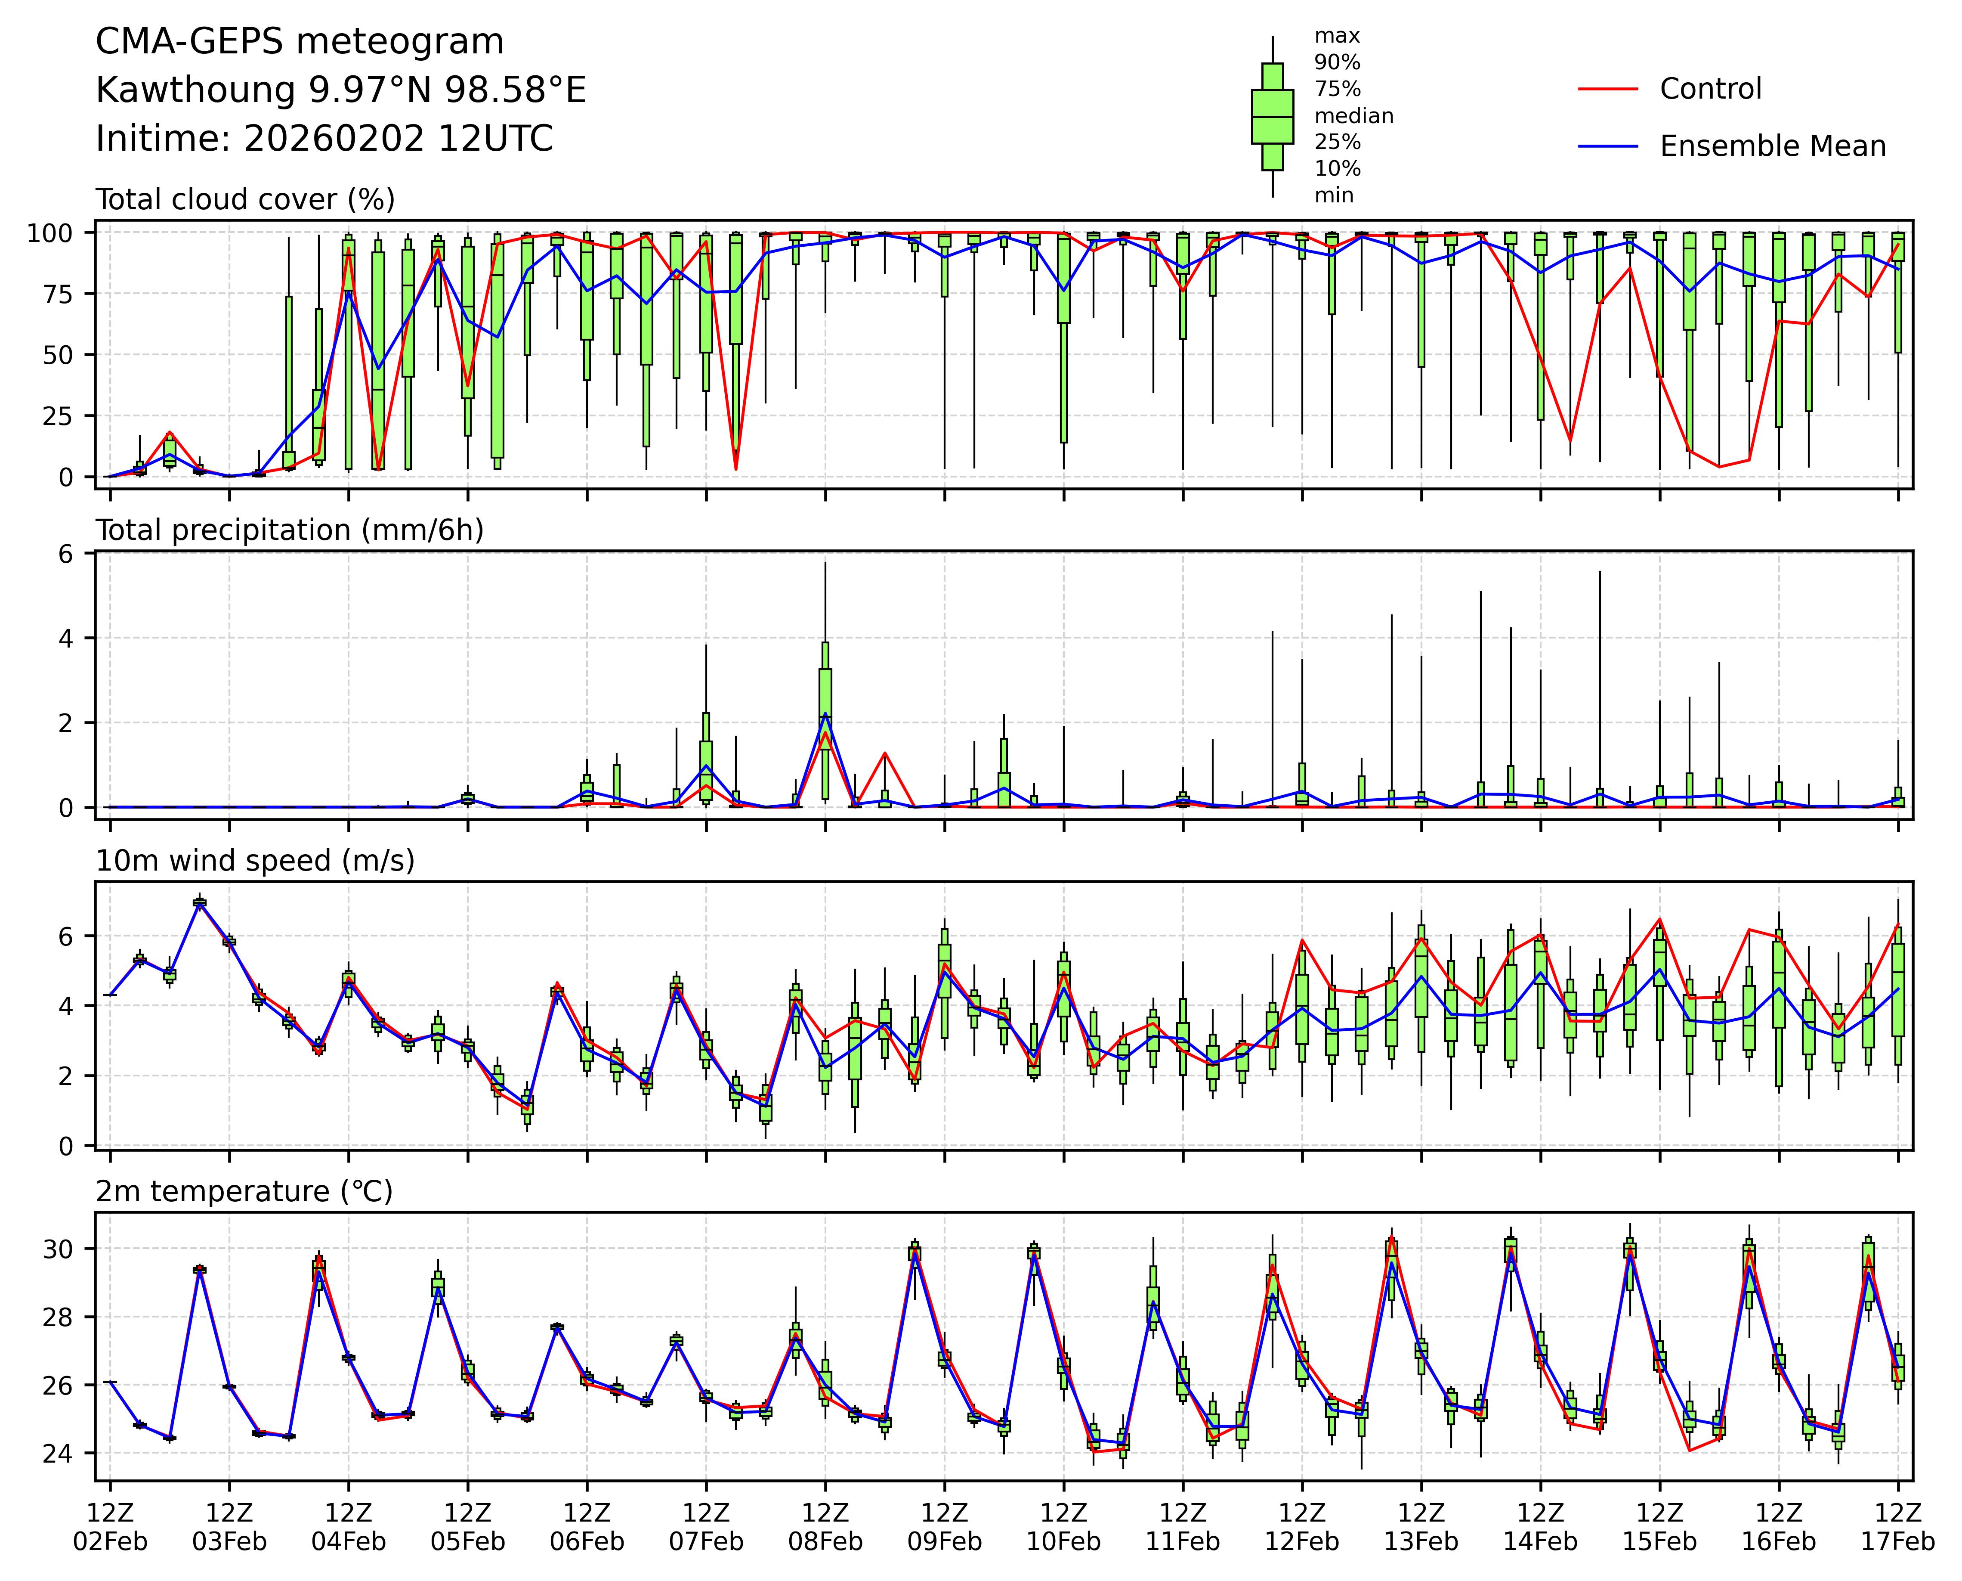This screenshot has height=1581, width=1962.
Task: Click the 'Kawthoung 9.97°N 98.58°E' location text
Action: pos(340,90)
